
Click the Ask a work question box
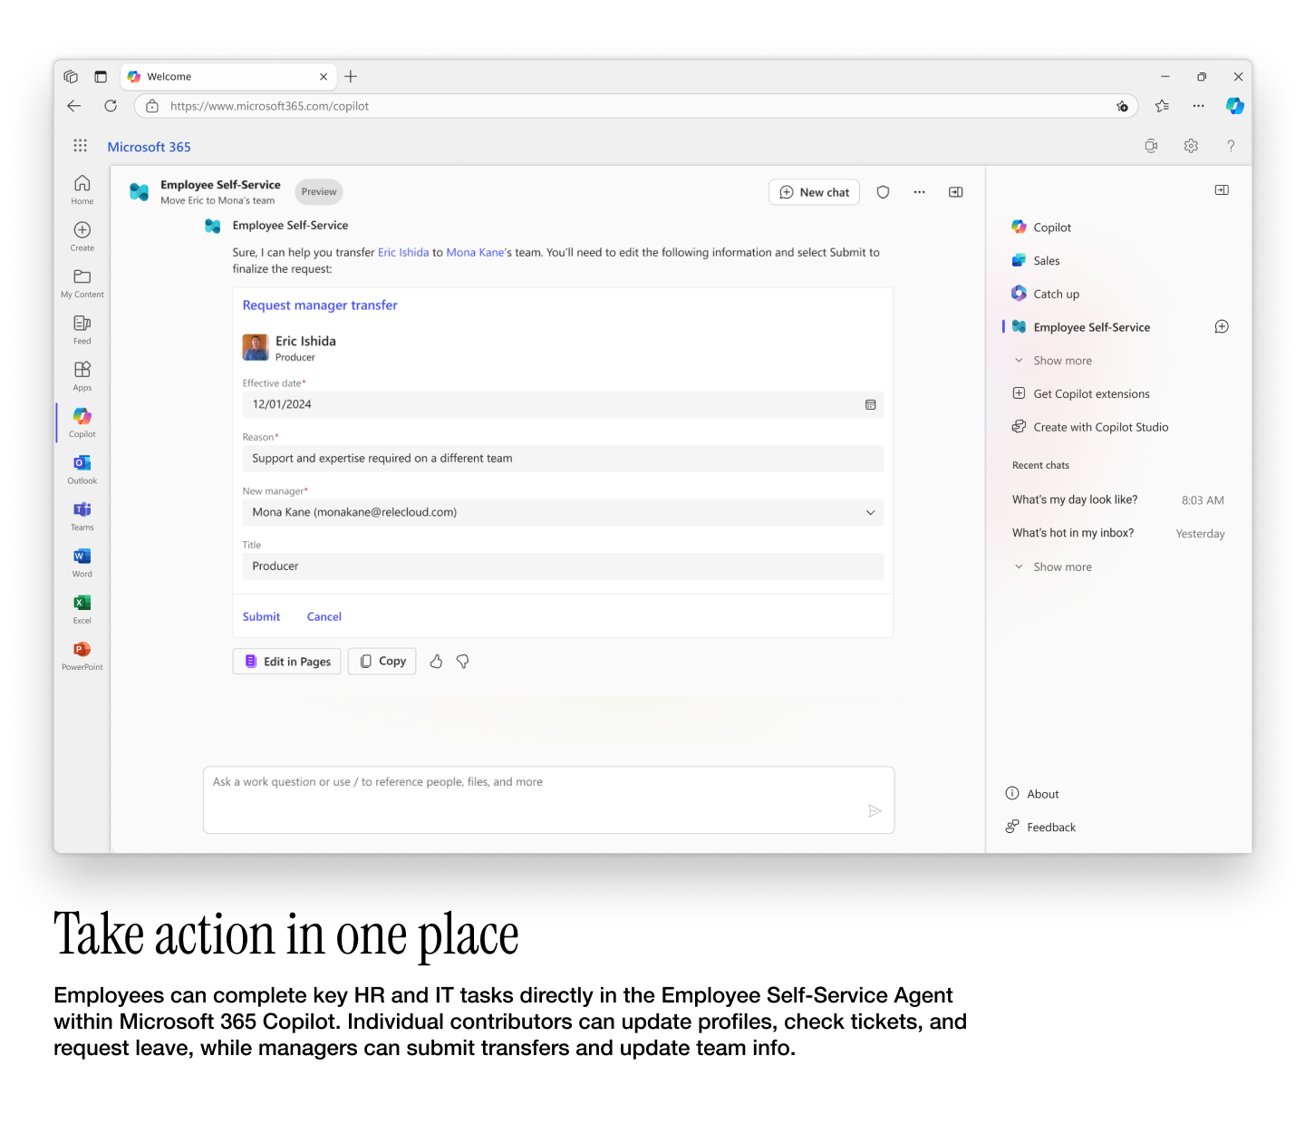[548, 800]
